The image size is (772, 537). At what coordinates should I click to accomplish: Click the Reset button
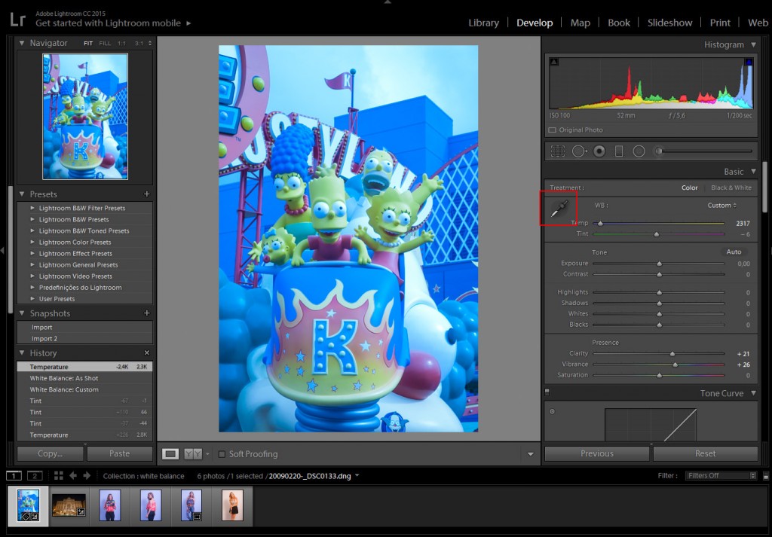705,454
